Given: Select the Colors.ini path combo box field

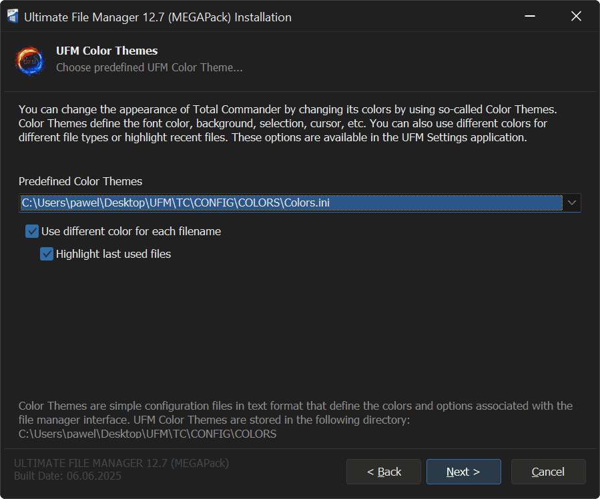Looking at the screenshot, I should coord(290,203).
